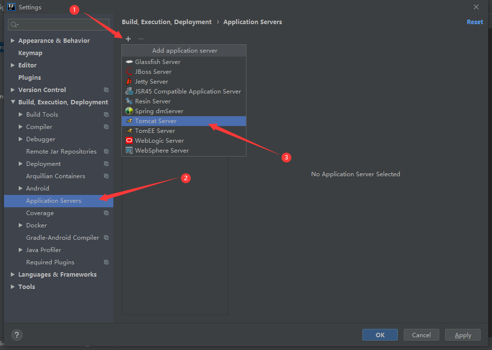Screen dimensions: 492x350
Task: Expand the Android arrow
Action: tap(20, 188)
